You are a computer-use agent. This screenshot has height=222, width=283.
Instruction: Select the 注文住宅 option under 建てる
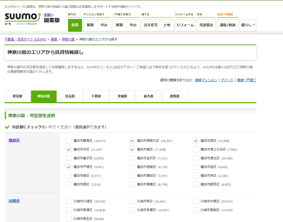(x=151, y=25)
